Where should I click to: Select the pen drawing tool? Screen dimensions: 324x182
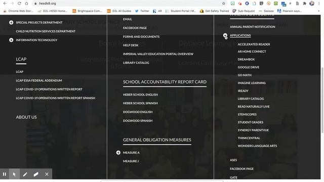[x=25, y=174]
